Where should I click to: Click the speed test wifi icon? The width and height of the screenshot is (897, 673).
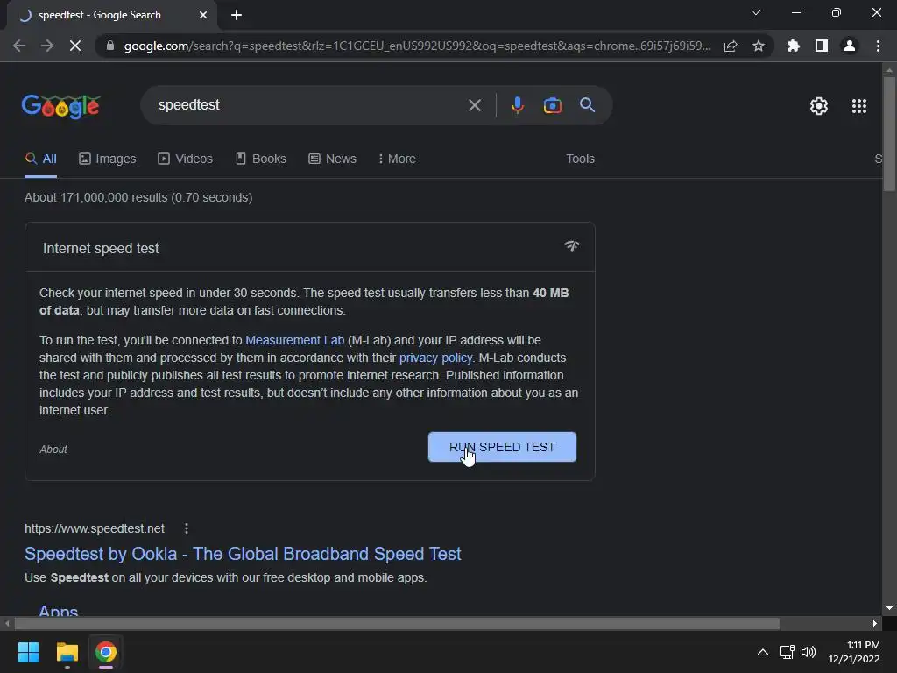click(x=571, y=246)
